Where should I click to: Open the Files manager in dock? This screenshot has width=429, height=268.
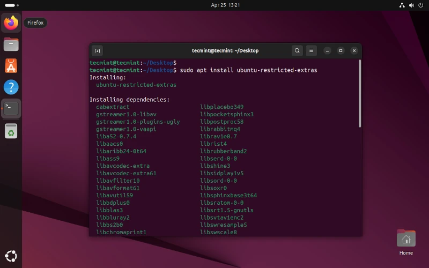pyautogui.click(x=11, y=44)
